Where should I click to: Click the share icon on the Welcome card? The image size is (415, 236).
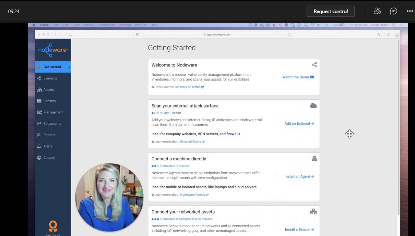(314, 65)
